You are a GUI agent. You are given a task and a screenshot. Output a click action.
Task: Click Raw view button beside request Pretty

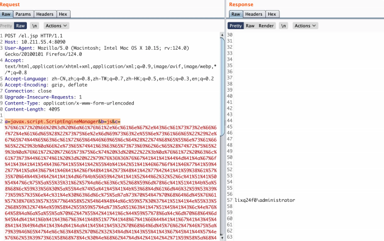click(20, 26)
